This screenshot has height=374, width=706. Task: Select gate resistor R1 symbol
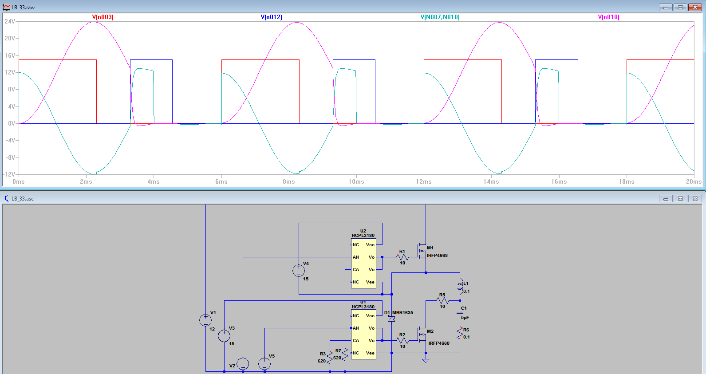[402, 257]
